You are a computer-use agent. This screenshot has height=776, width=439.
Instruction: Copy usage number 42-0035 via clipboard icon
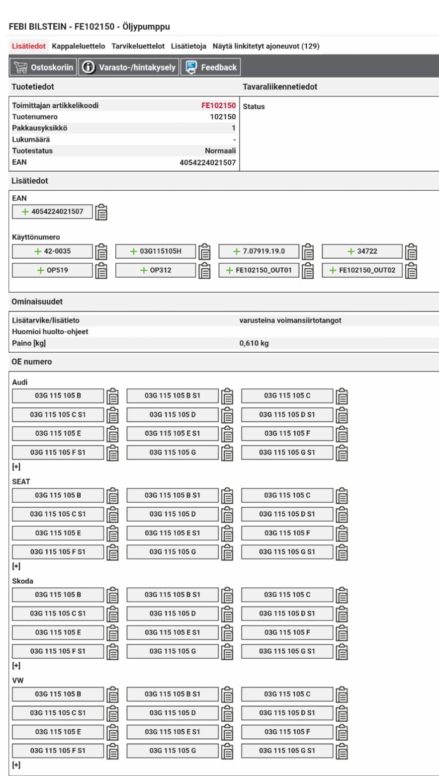101,252
